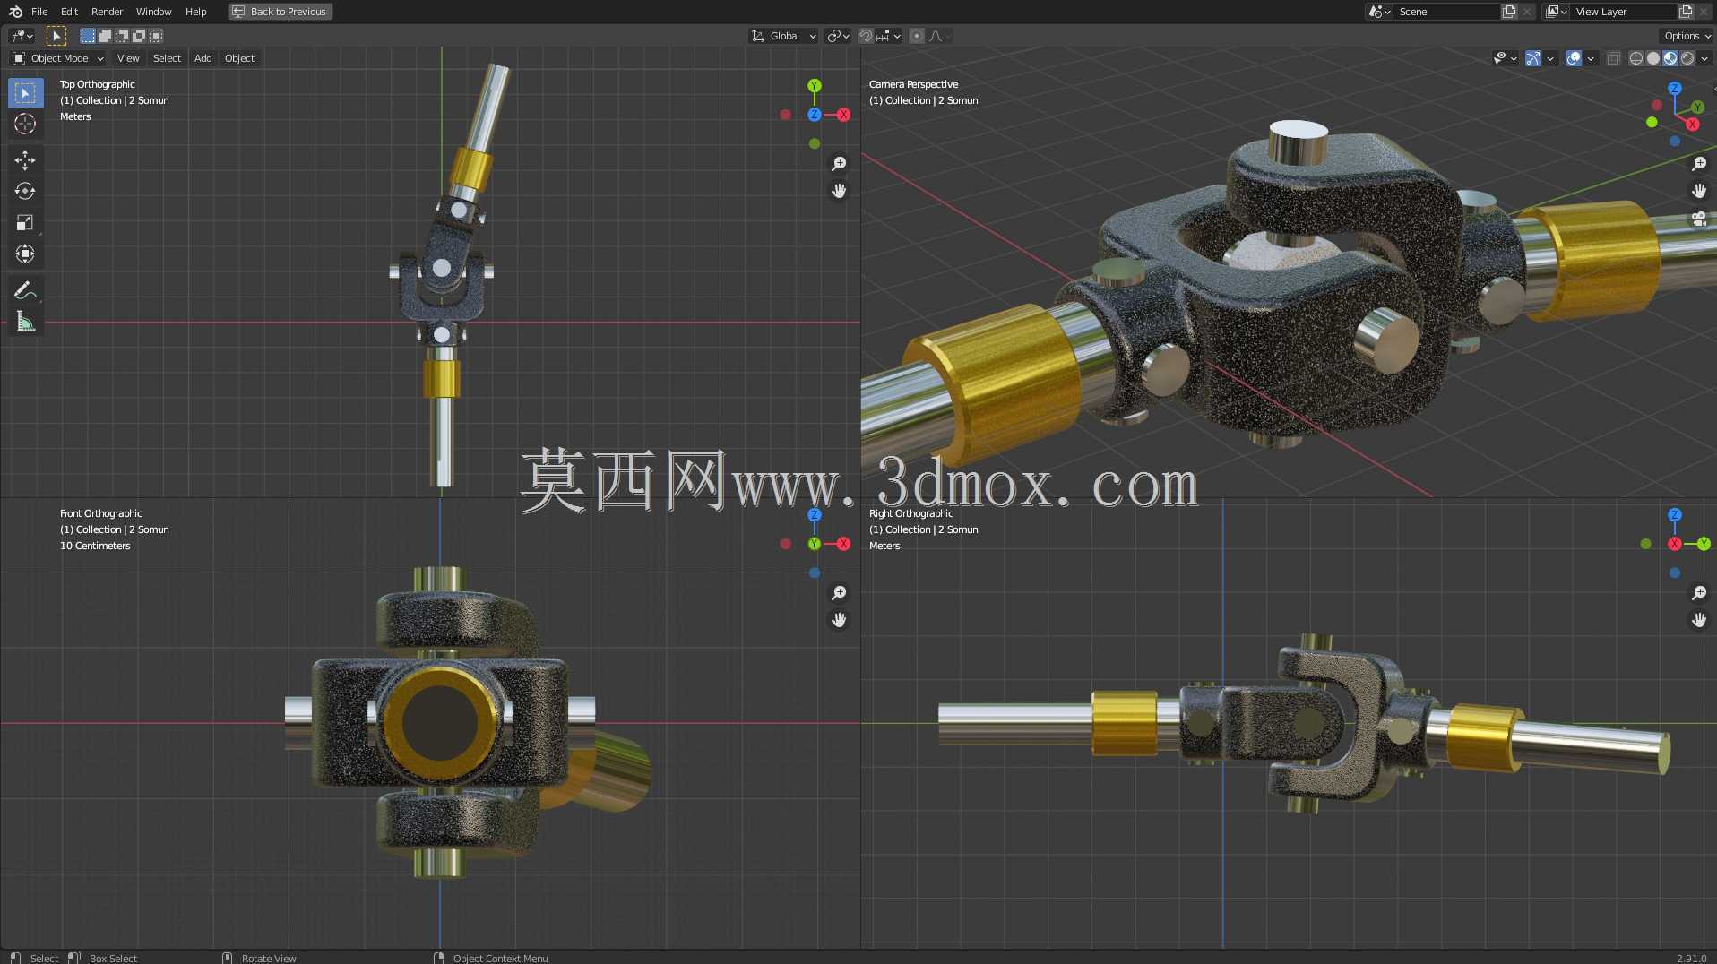
Task: Click pan hand icon in Right Orthographic view
Action: 1698,620
